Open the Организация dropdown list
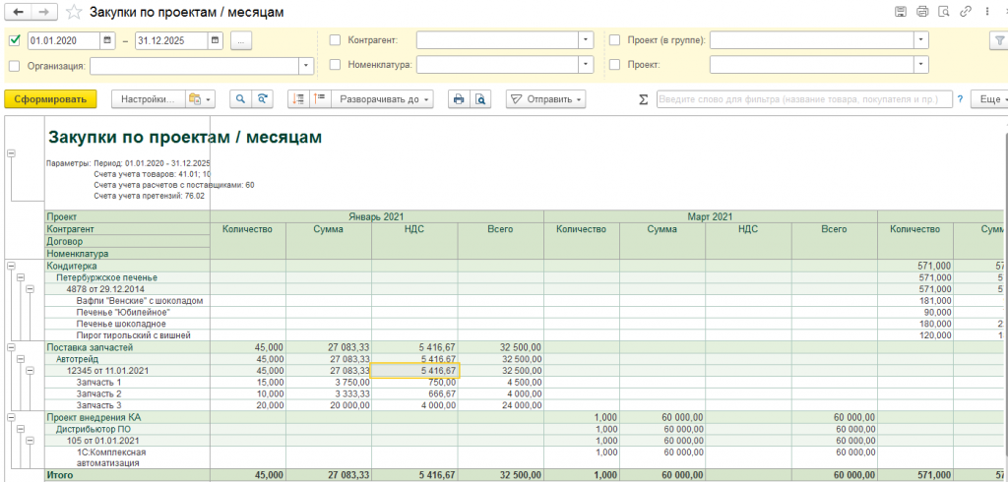 pyautogui.click(x=306, y=66)
